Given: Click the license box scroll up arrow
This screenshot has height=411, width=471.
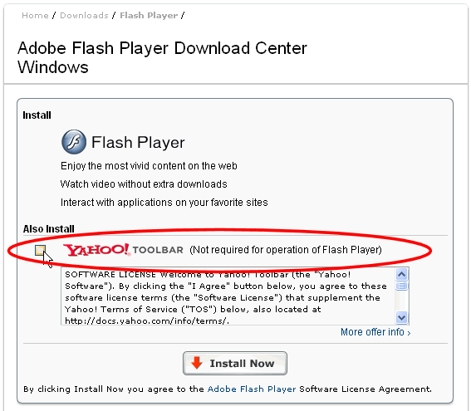Looking at the screenshot, I should (401, 274).
